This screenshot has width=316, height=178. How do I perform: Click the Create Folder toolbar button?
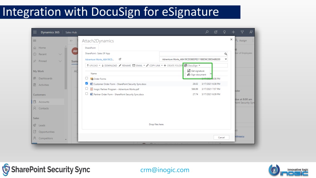173,66
